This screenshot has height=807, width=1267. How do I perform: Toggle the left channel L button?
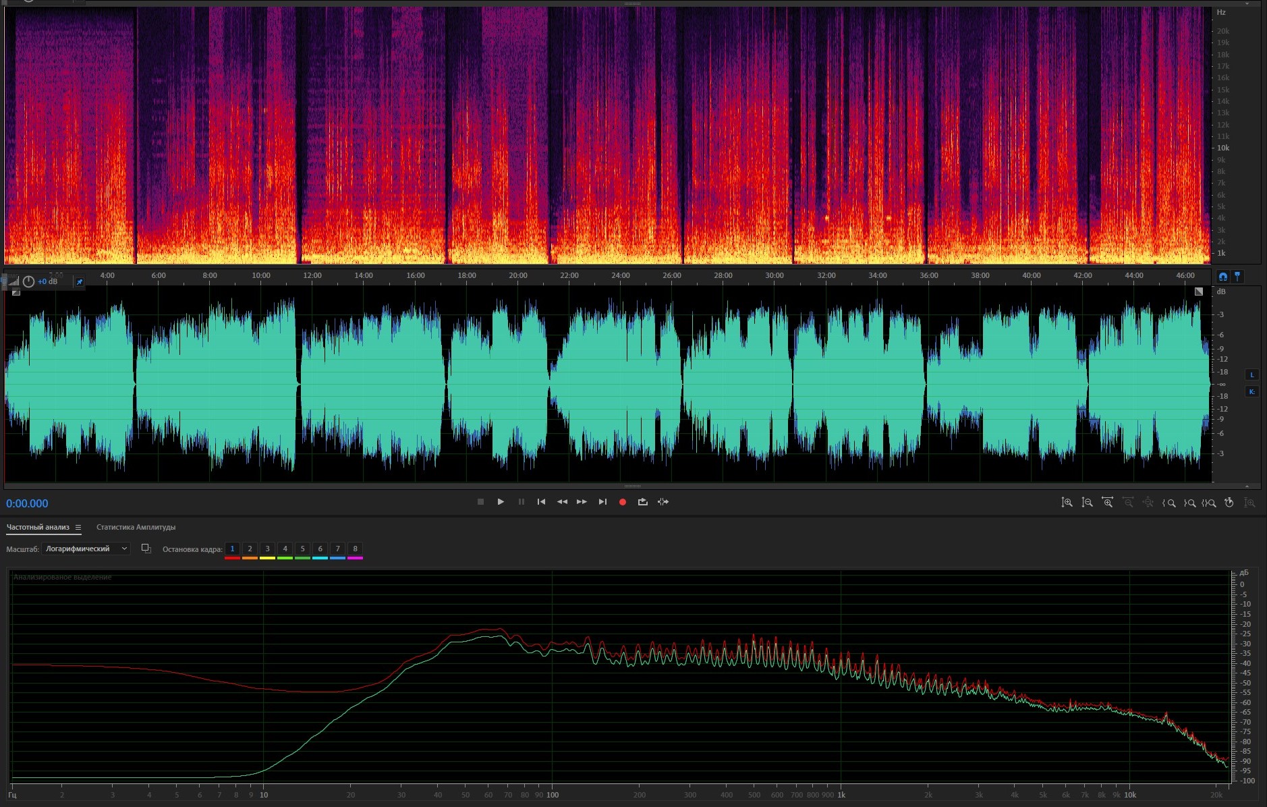[1252, 375]
